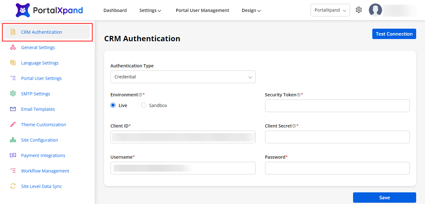Click the Theme Customization brush icon
The image size is (425, 204).
click(x=13, y=125)
